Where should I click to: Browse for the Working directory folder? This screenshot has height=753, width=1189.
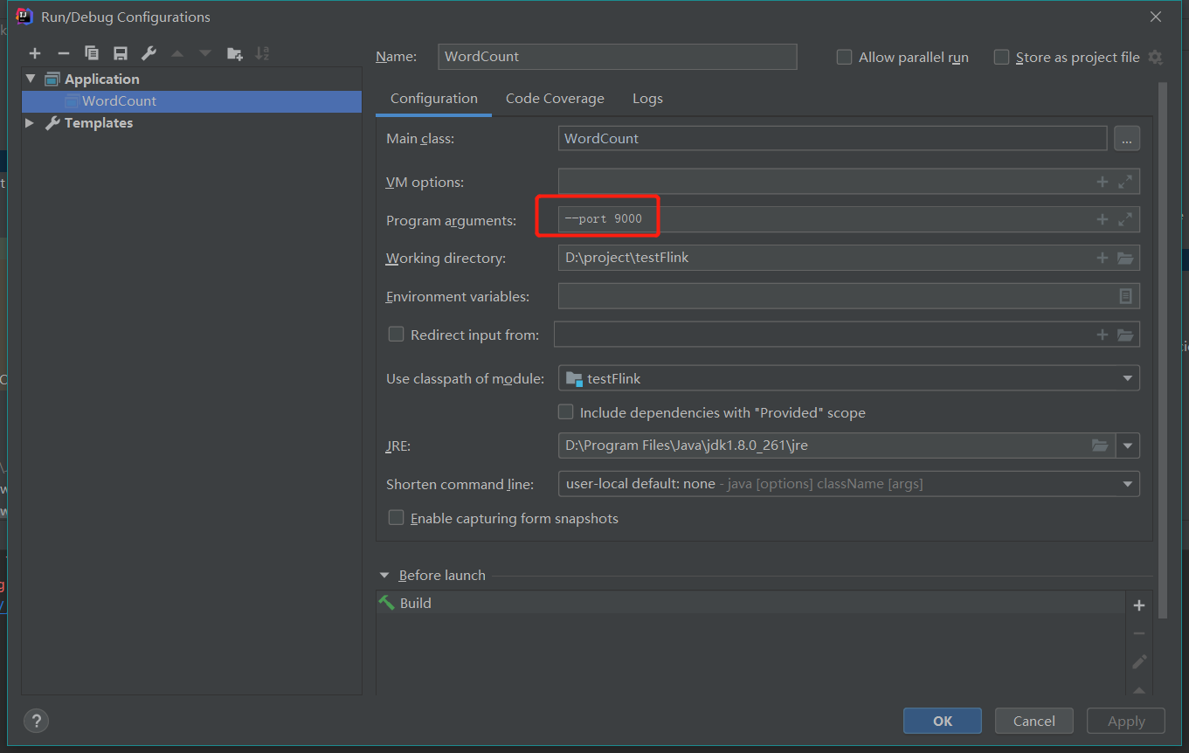pos(1125,258)
